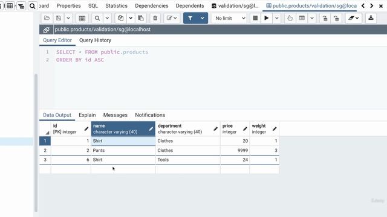Viewport: 387px width, 217px height.
Task: Click the left panel vertical scrollbar
Action: 36,143
